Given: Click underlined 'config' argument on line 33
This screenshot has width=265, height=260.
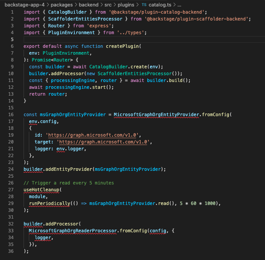Looking at the screenshot, I should pos(158,231).
